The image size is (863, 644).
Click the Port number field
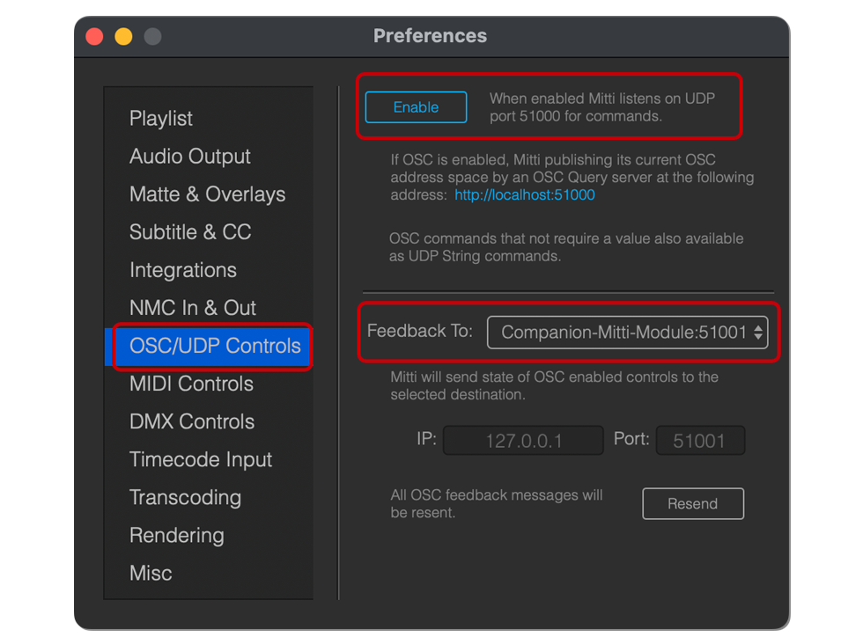(700, 441)
